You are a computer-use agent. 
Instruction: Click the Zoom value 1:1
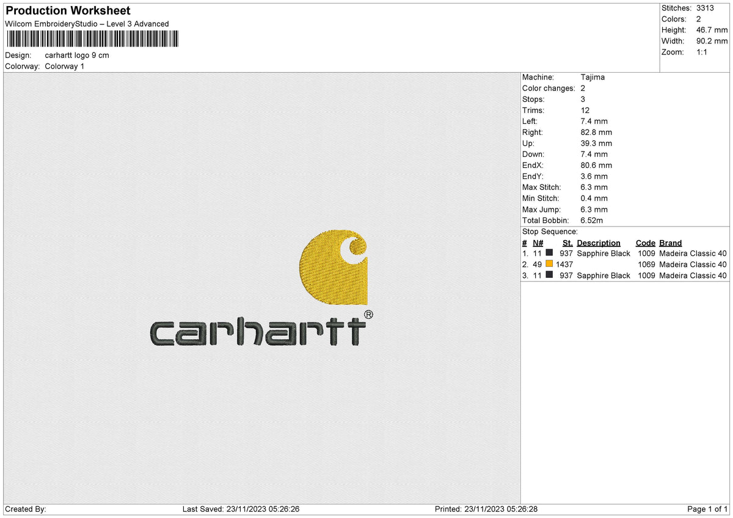point(701,53)
